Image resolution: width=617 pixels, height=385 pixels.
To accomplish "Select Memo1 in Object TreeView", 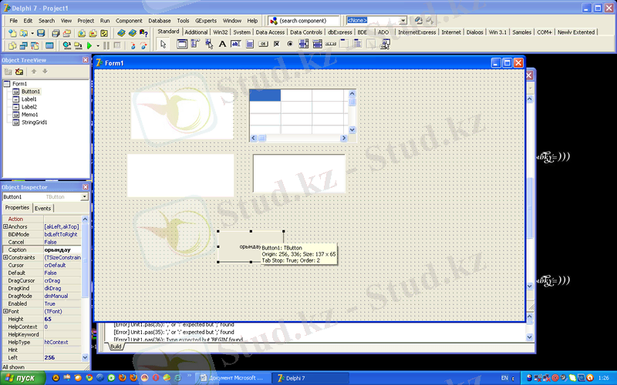I will [29, 114].
